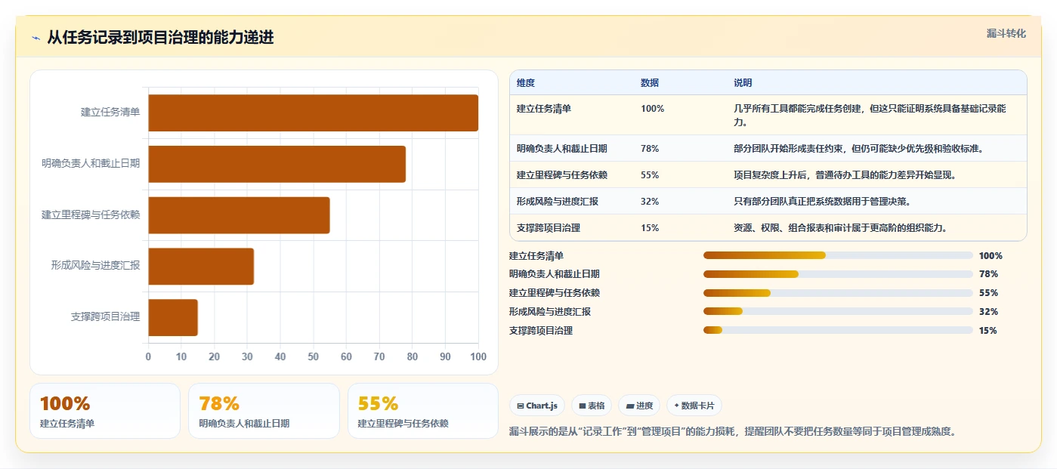Screen dimensions: 1057x469
Task: Click the 支撑跨项目治理 chart bar
Action: tap(173, 317)
